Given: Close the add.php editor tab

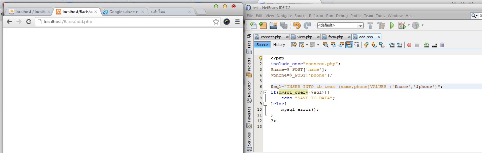Looking at the screenshot, I should click(x=379, y=37).
